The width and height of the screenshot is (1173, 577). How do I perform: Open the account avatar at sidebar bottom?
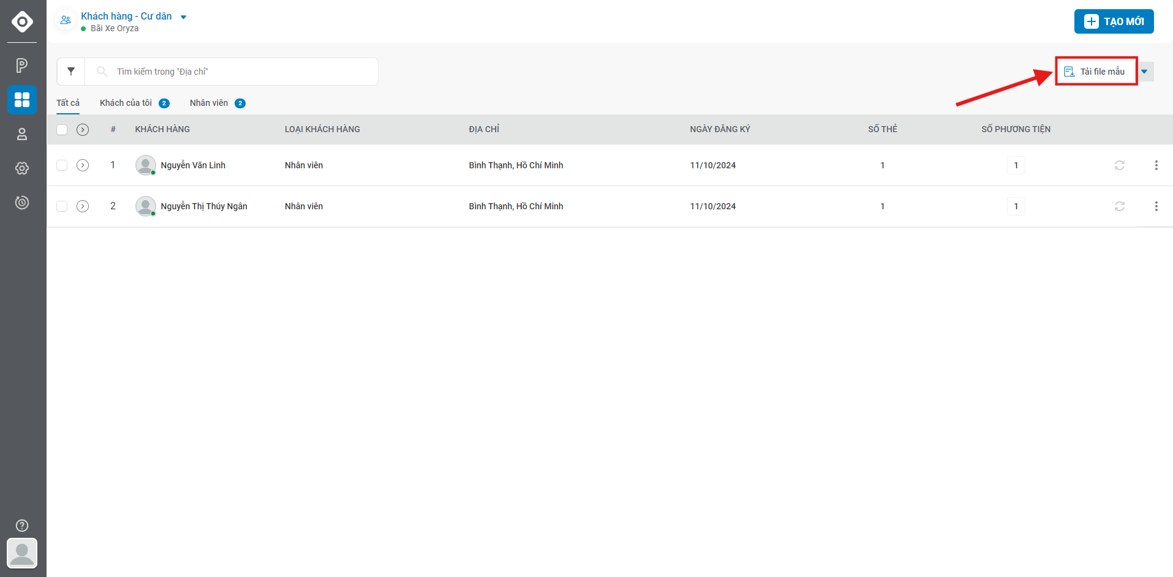click(22, 553)
